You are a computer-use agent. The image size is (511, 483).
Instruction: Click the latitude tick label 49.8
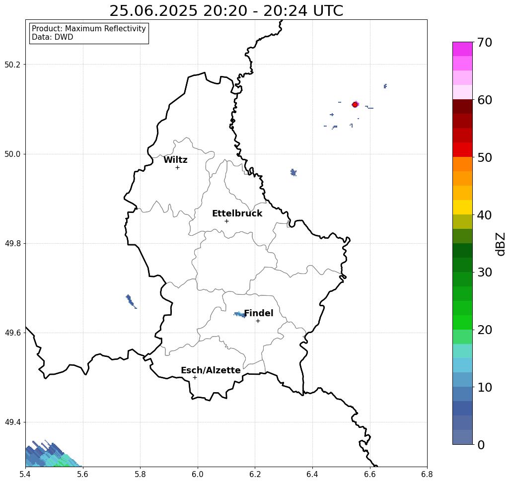pyautogui.click(x=12, y=244)
